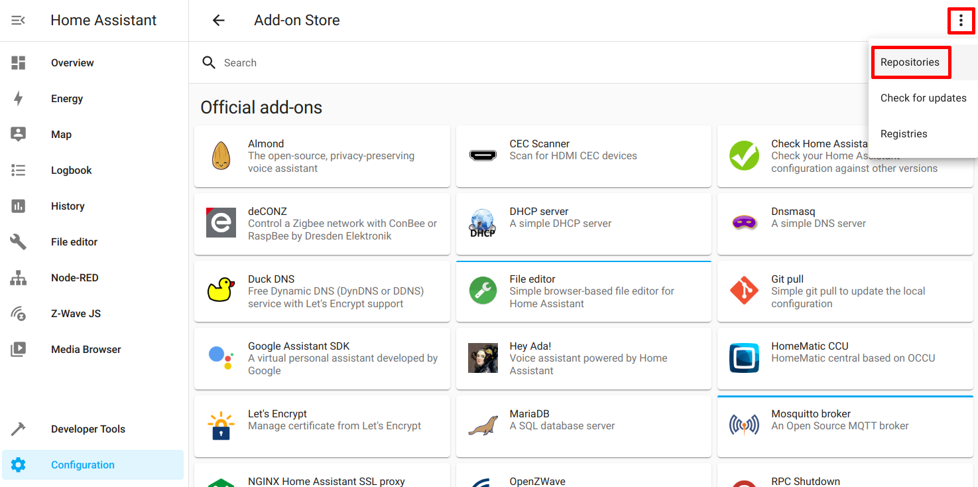This screenshot has width=978, height=487.
Task: Open the Let's Encrypt add-on title
Action: (x=277, y=414)
